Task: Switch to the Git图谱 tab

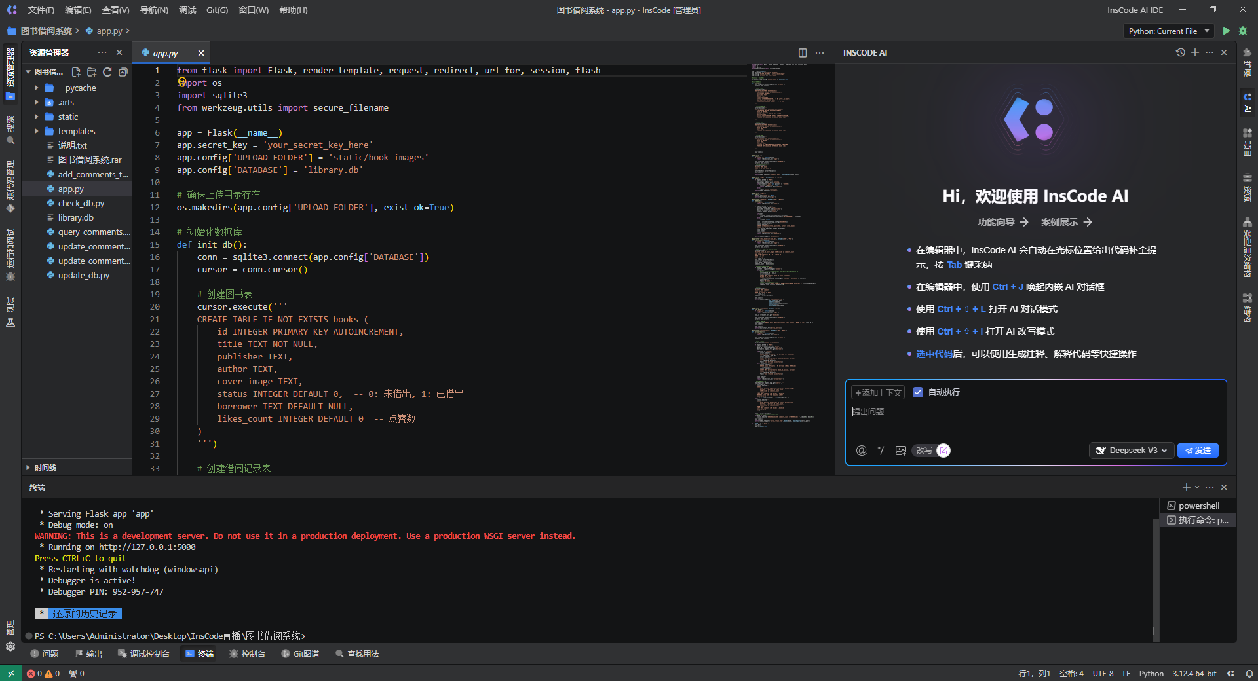Action: tap(300, 653)
